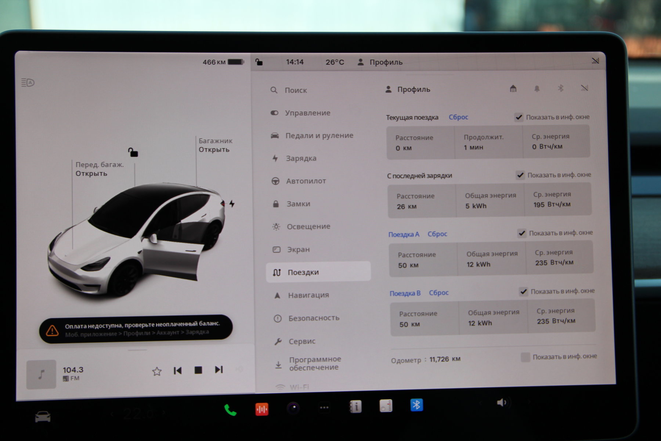
Task: Favorite the 104.3 FM station with the star
Action: point(157,371)
